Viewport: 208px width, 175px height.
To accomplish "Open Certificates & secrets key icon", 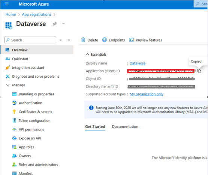I will 14,112.
